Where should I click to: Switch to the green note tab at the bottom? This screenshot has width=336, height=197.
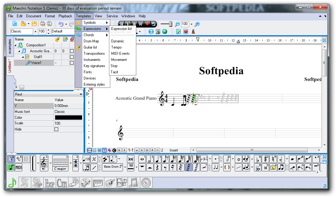[x=12, y=183]
